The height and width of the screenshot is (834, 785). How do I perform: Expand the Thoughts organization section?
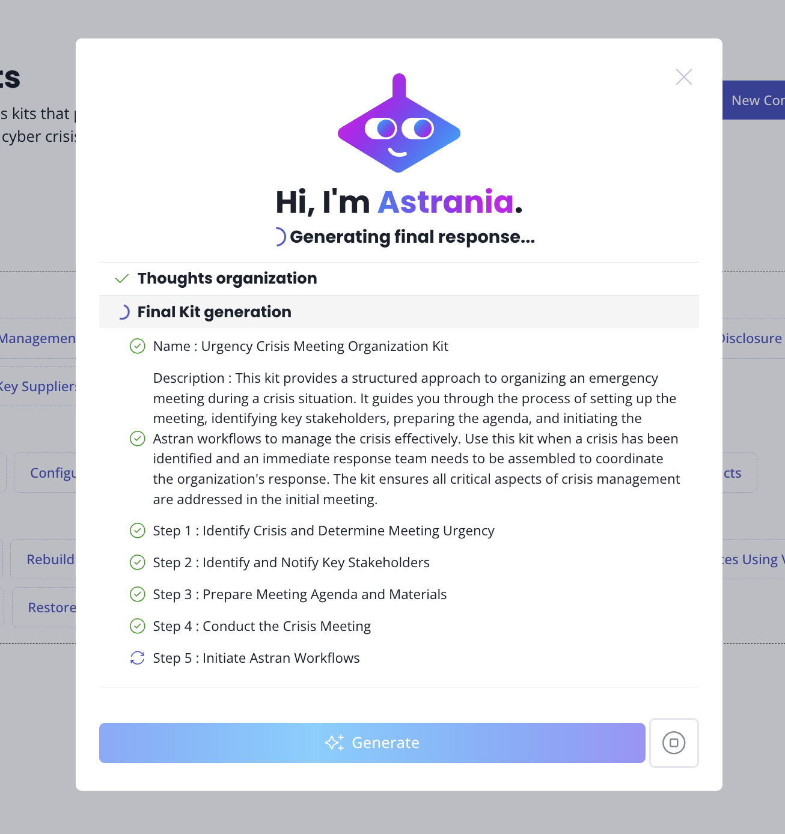[227, 279]
